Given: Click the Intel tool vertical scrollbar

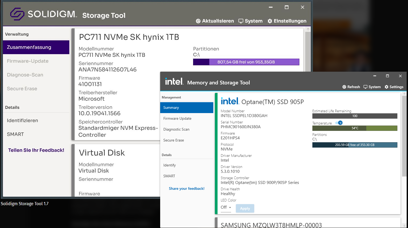Looking at the screenshot, I should [x=404, y=136].
